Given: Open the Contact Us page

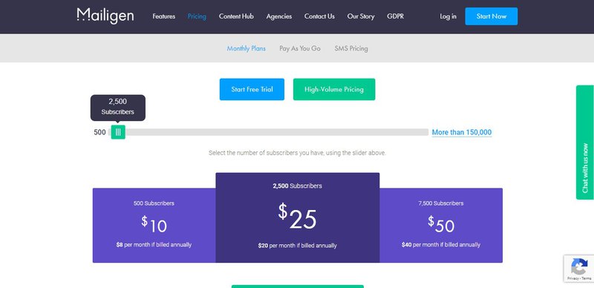Looking at the screenshot, I should point(319,16).
